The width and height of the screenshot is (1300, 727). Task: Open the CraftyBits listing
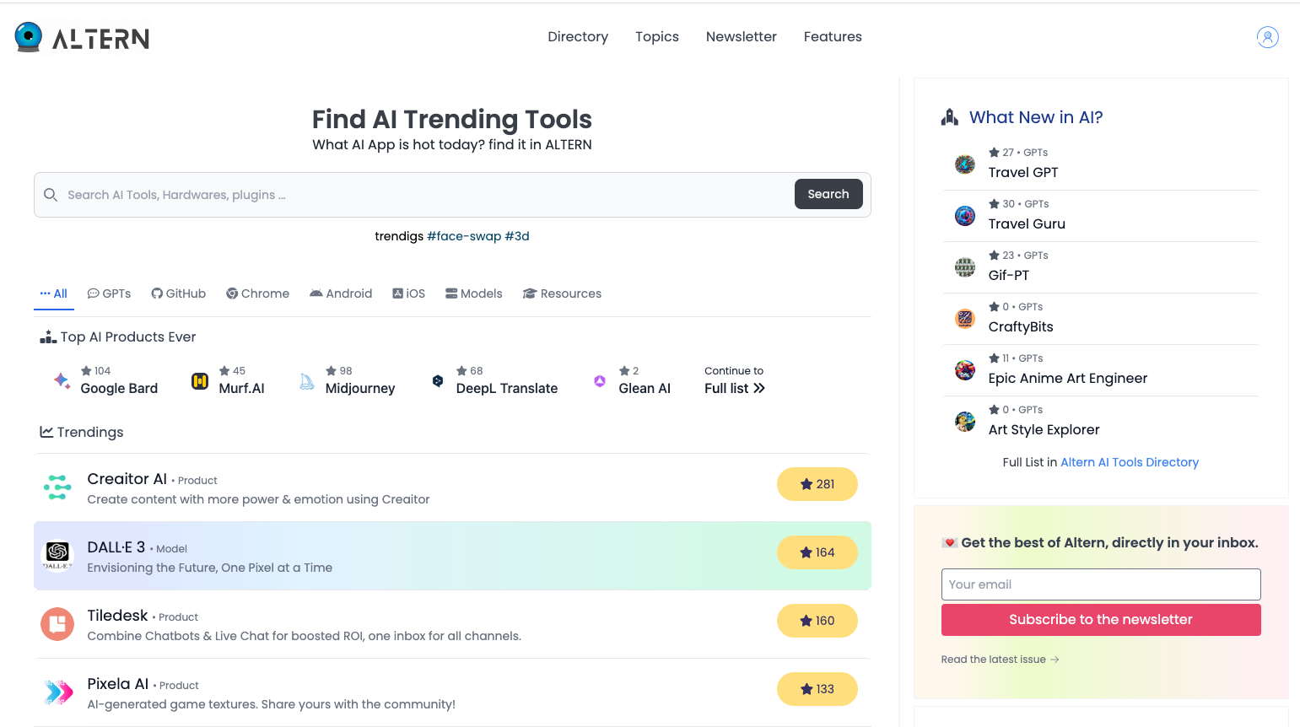(1021, 326)
